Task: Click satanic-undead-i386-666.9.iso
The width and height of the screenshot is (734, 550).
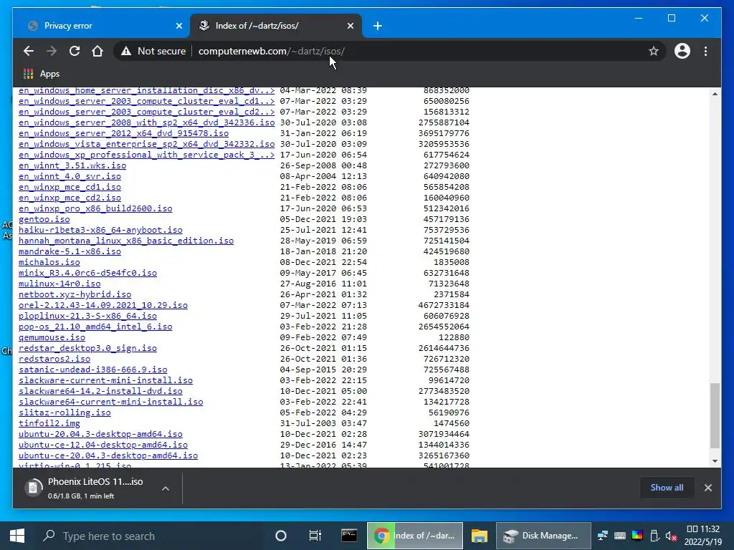Action: click(x=92, y=370)
